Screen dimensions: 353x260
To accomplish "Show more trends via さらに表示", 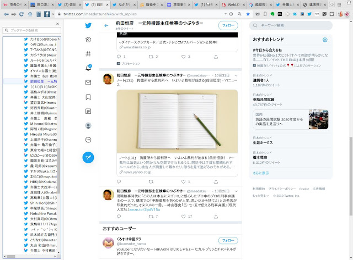I will click(x=261, y=173).
